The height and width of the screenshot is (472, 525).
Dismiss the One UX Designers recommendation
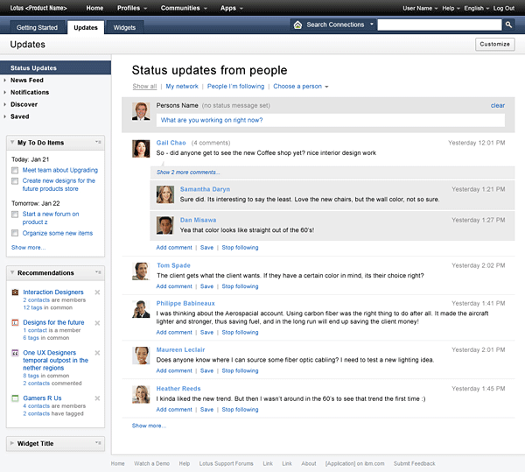tap(97, 353)
